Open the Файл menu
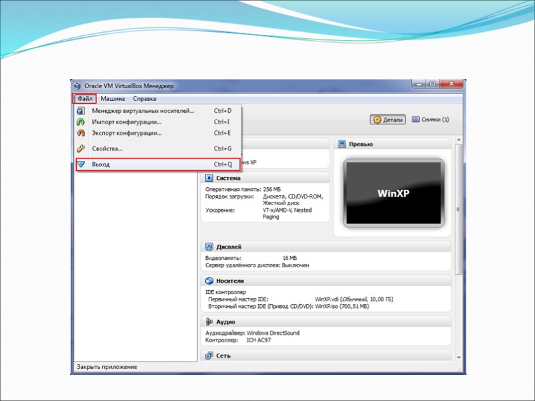This screenshot has width=535, height=401. click(x=85, y=99)
